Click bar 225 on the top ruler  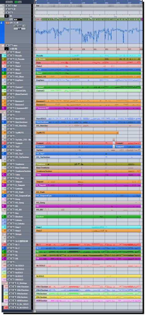tap(118, 3)
